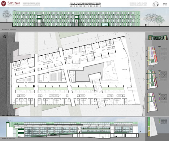
Task: Click the Sapienza Università di Roma wordmark
Action: pos(14,4)
